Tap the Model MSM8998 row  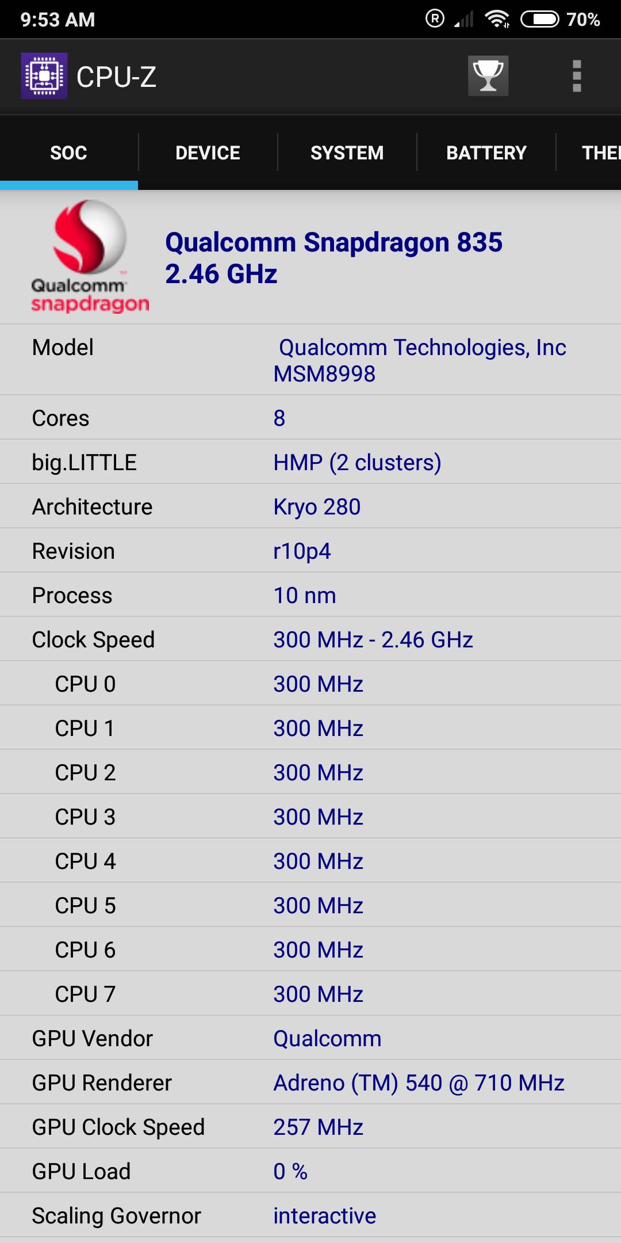point(310,360)
